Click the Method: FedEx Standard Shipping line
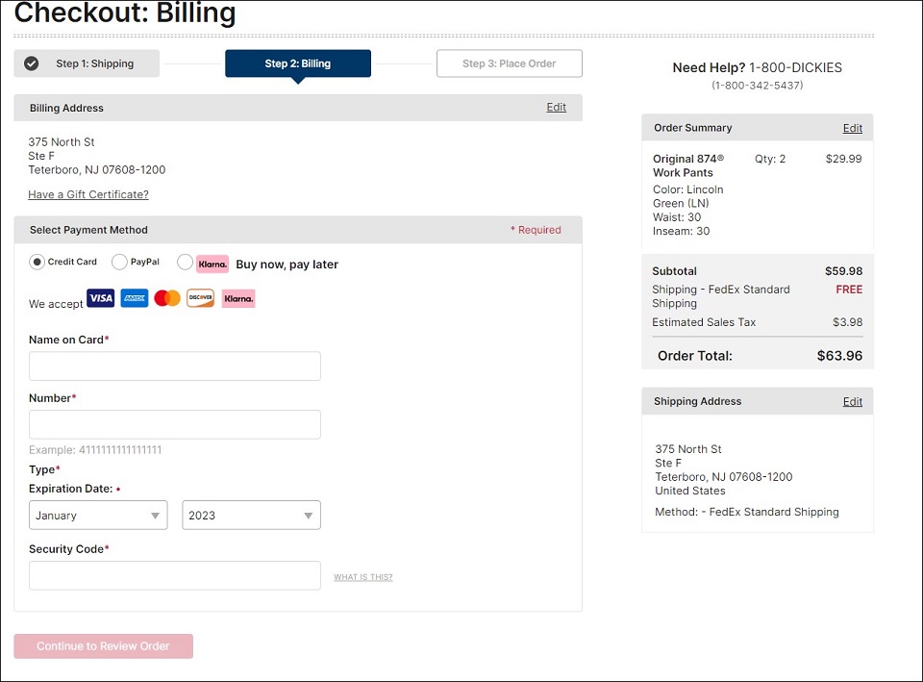Image resolution: width=923 pixels, height=682 pixels. point(747,512)
